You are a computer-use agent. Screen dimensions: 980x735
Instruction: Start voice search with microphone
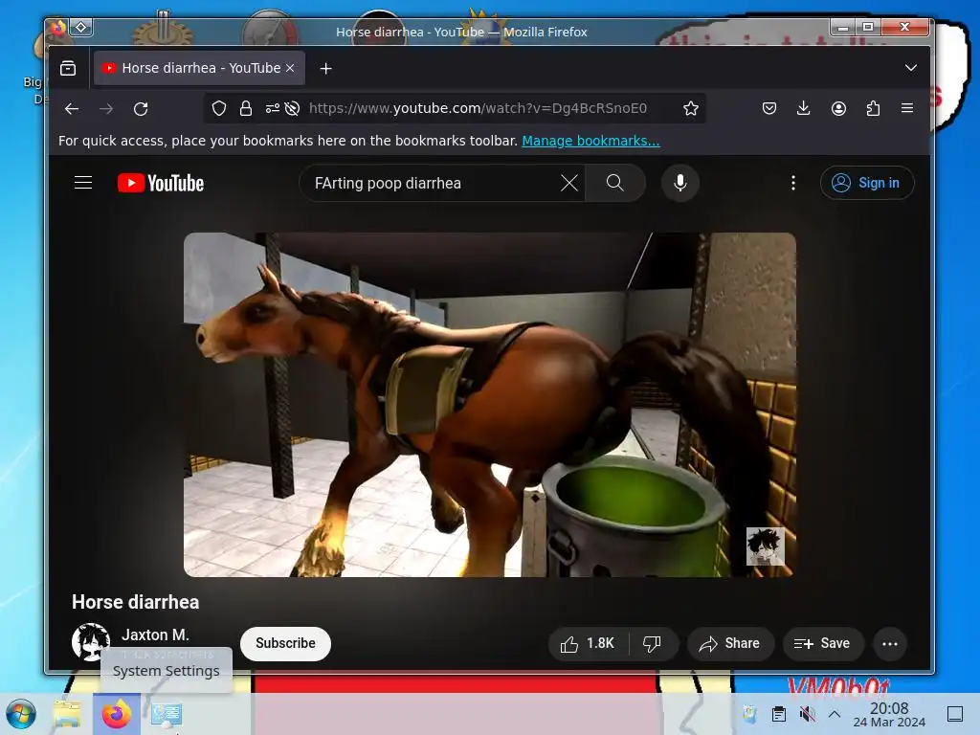(680, 183)
